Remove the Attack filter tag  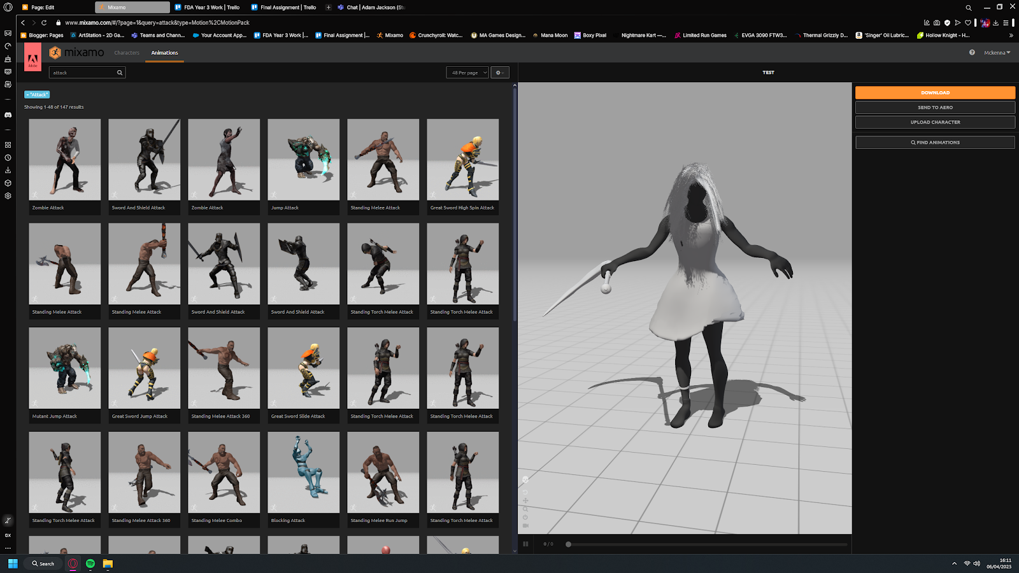coord(37,94)
